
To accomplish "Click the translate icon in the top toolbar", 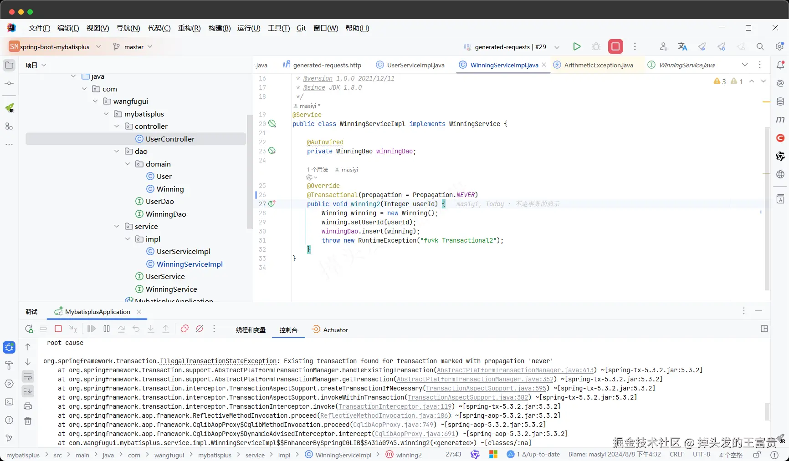I will pos(682,46).
